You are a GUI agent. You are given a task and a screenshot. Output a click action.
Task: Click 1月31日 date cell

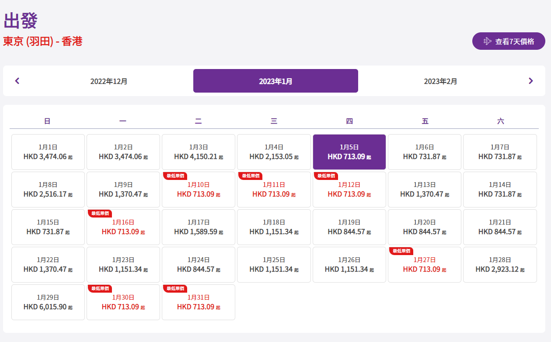pyautogui.click(x=199, y=302)
